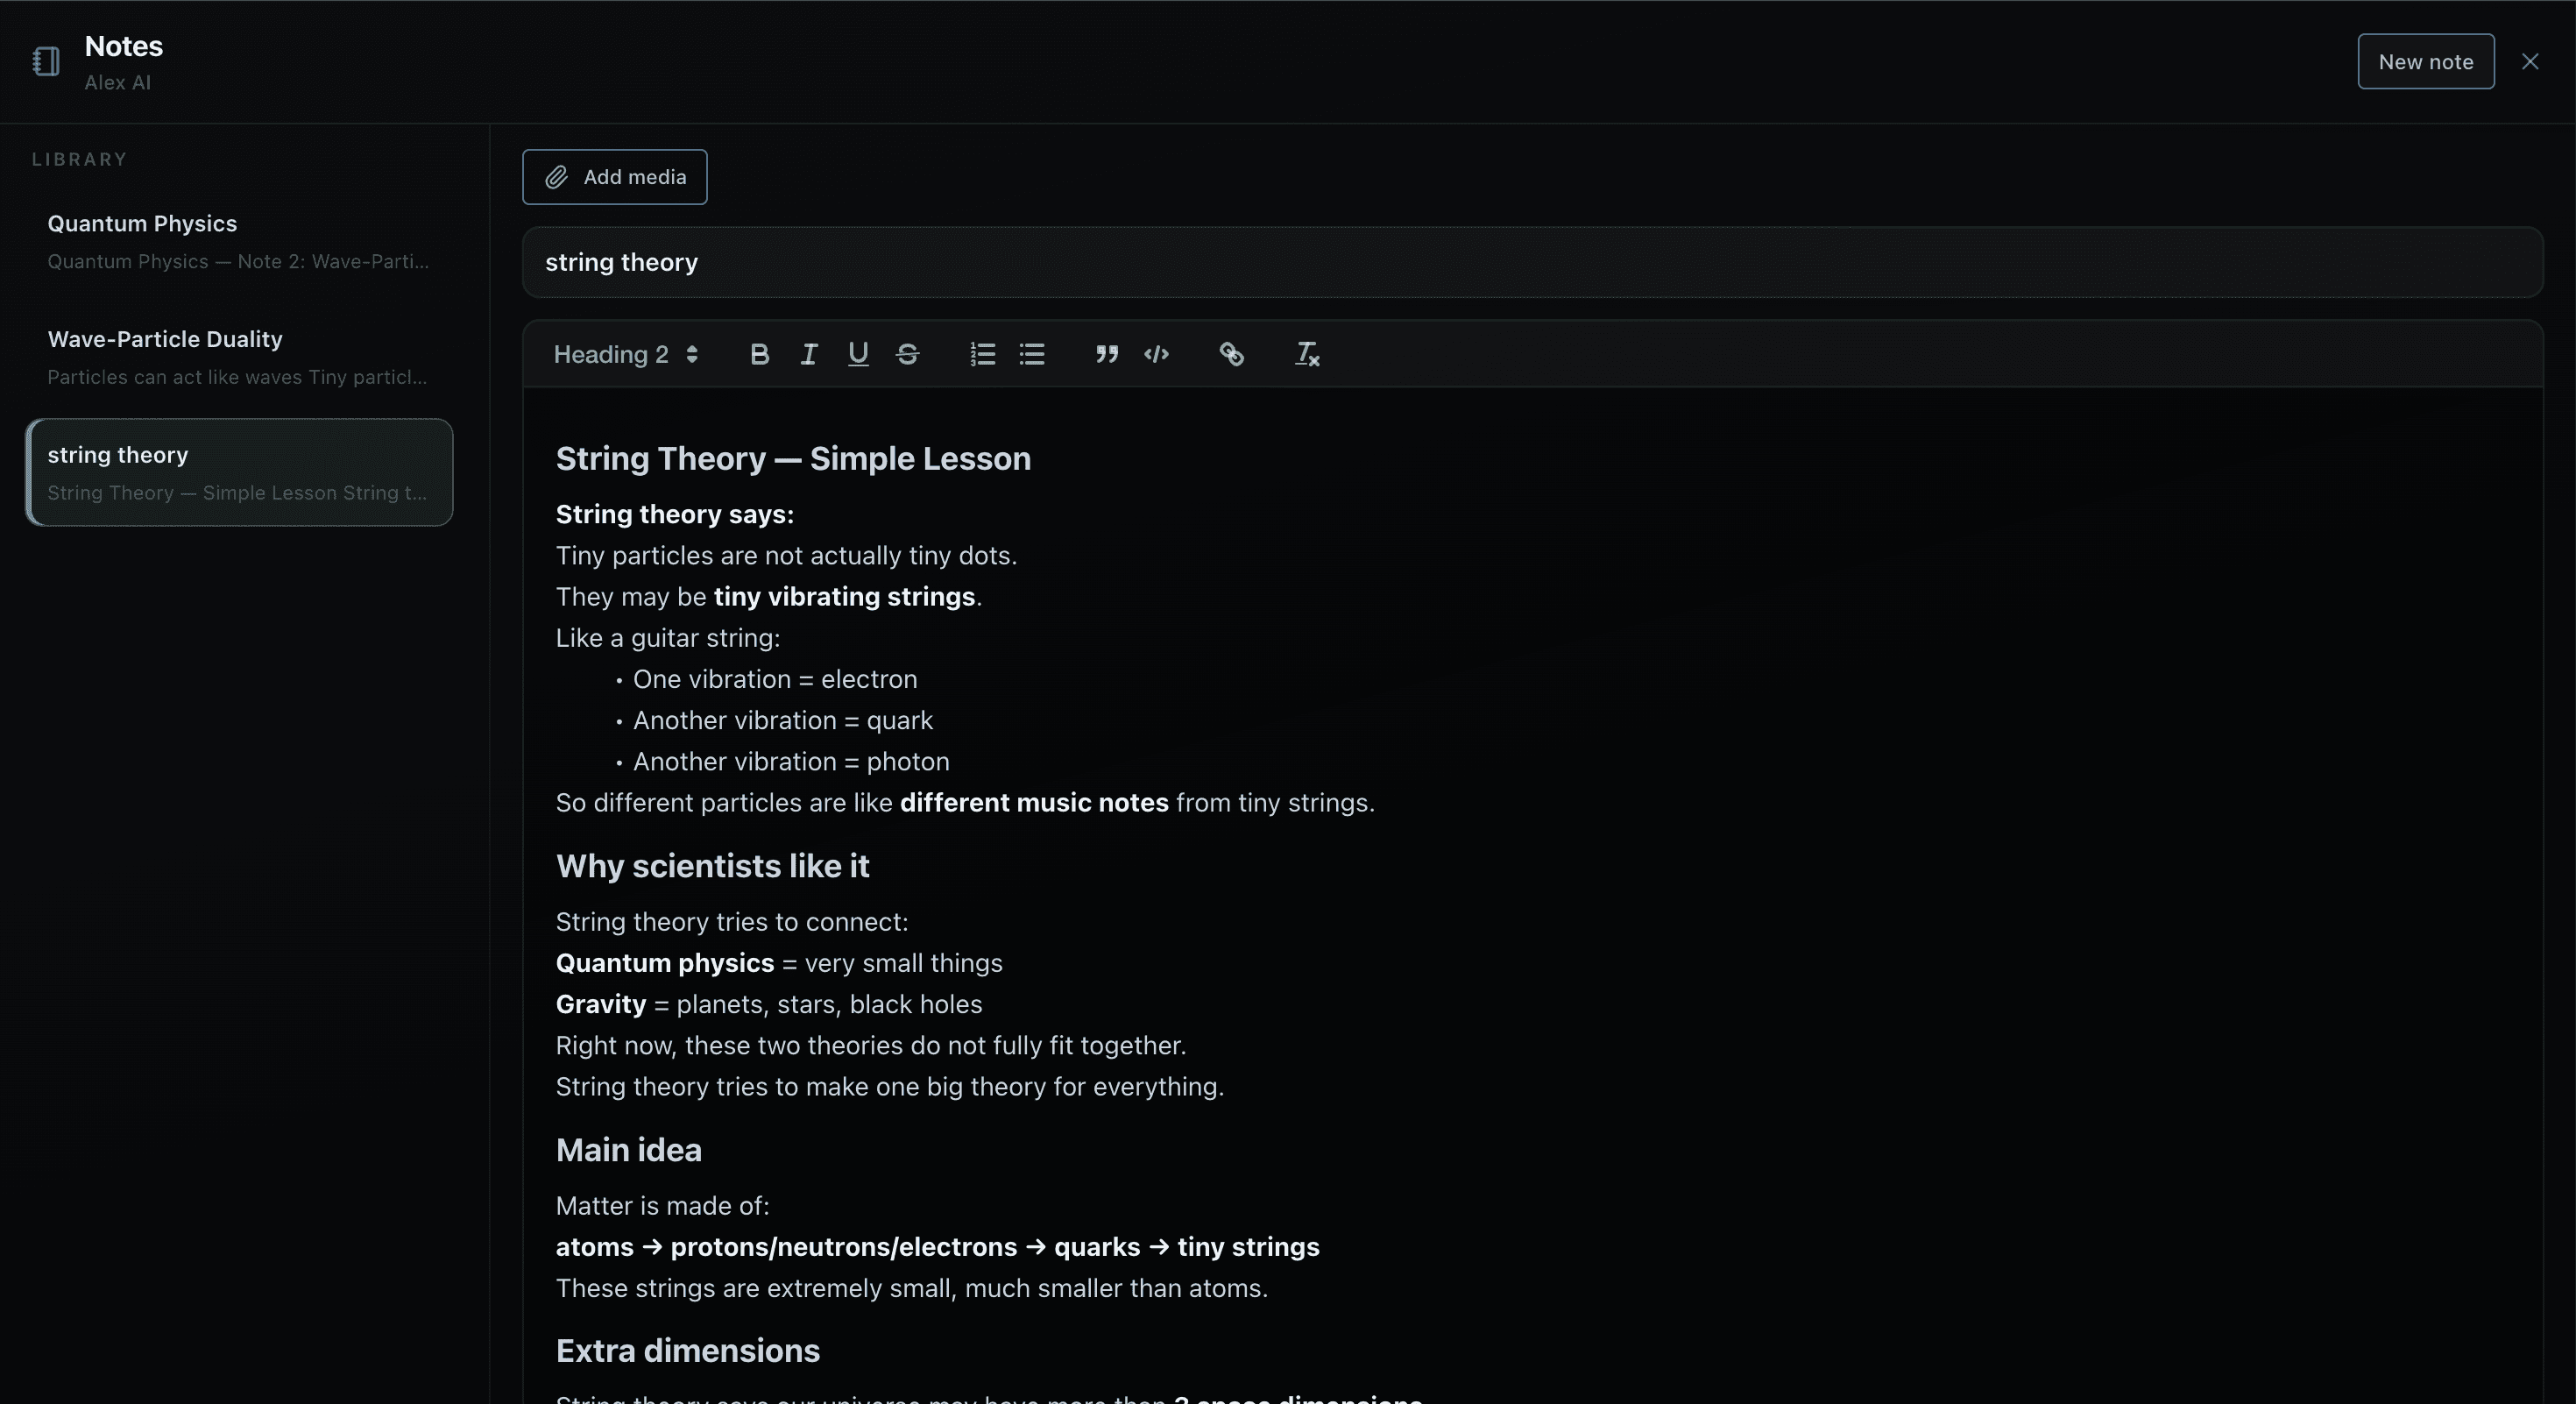Click the bold 'atoms → protons/neutrons/electrons' line
This screenshot has width=2576, height=1404.
(x=937, y=1247)
